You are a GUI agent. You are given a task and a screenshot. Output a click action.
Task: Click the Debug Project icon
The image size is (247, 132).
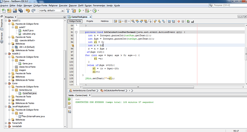(87, 10)
